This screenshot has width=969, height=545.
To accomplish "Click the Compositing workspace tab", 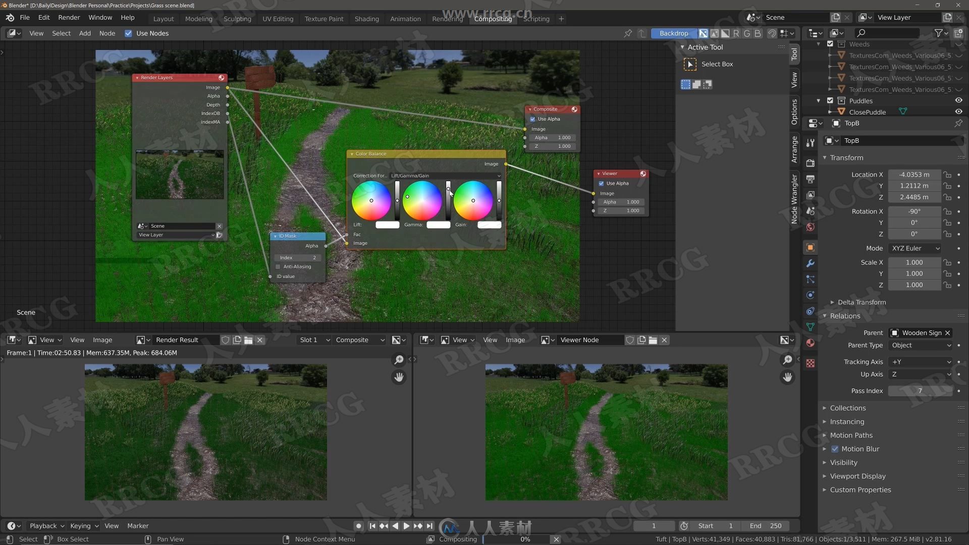I will coord(492,18).
